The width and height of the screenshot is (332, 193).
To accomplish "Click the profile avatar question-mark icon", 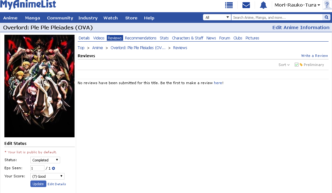I will coord(327,5).
